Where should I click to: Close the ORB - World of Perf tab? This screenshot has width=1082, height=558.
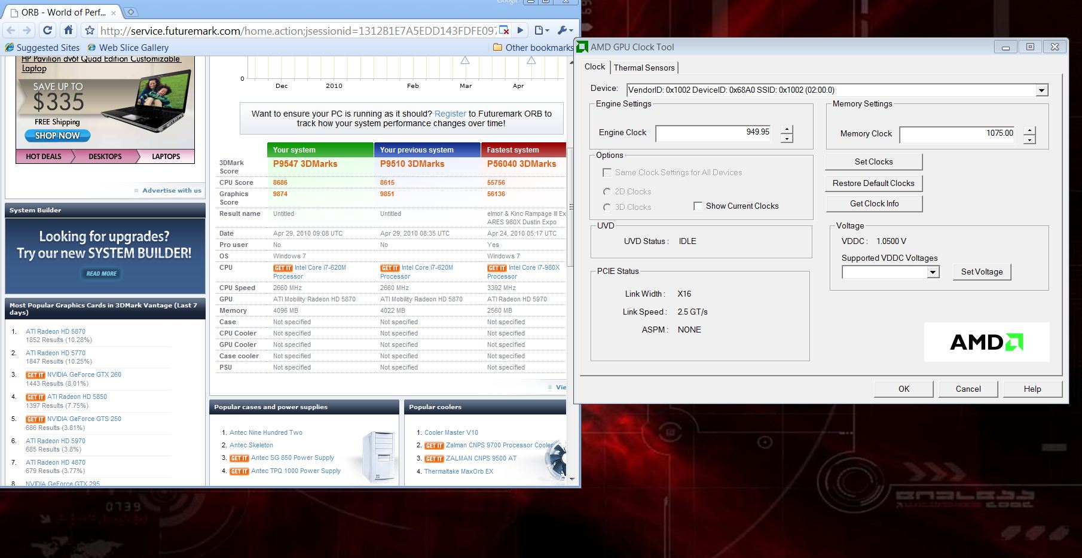pos(114,13)
